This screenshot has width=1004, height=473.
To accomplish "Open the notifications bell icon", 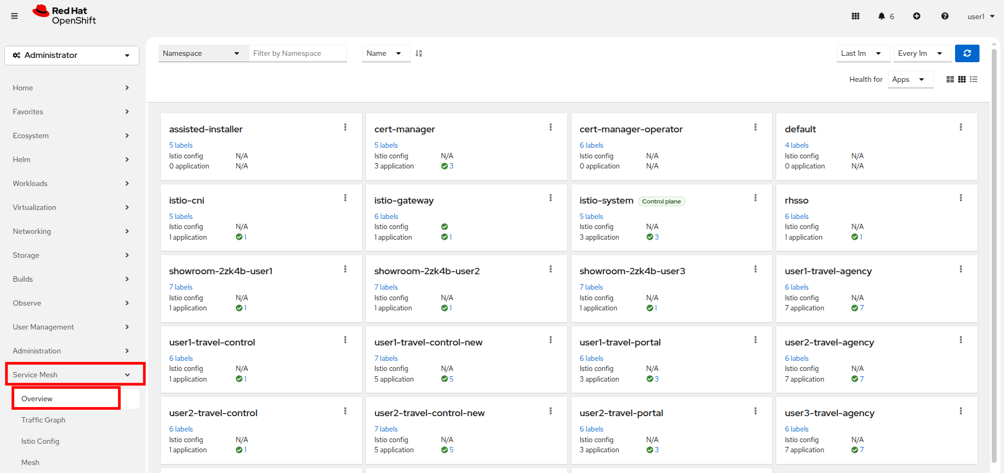I will point(882,16).
